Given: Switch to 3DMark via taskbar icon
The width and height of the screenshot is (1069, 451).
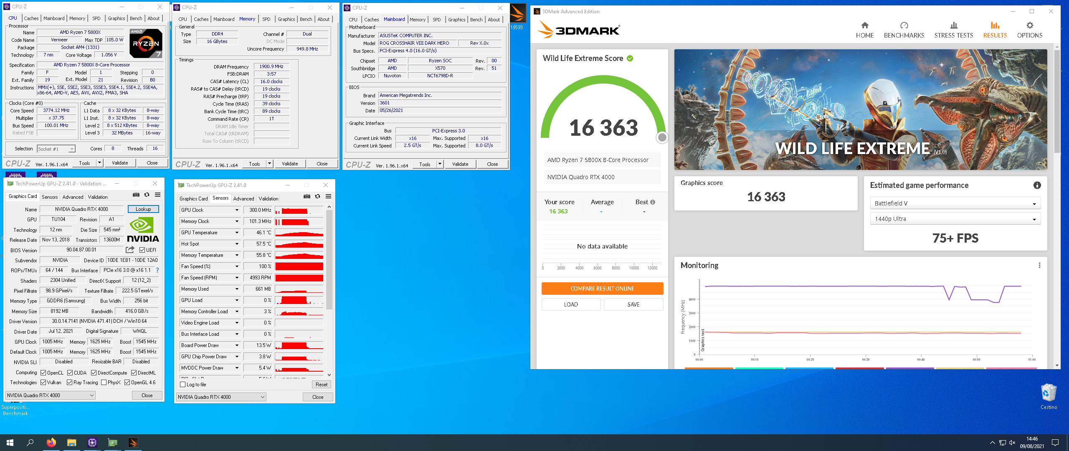Looking at the screenshot, I should tap(133, 443).
